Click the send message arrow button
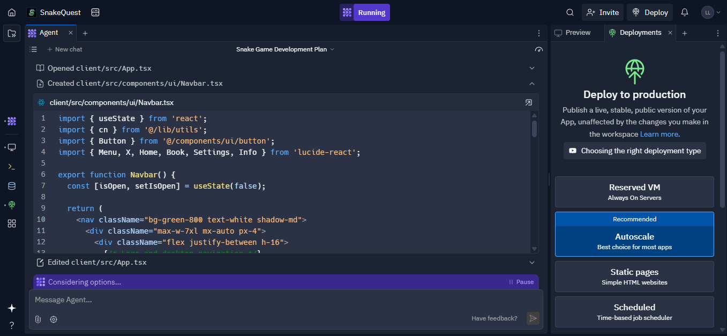Image resolution: width=727 pixels, height=336 pixels. click(533, 318)
